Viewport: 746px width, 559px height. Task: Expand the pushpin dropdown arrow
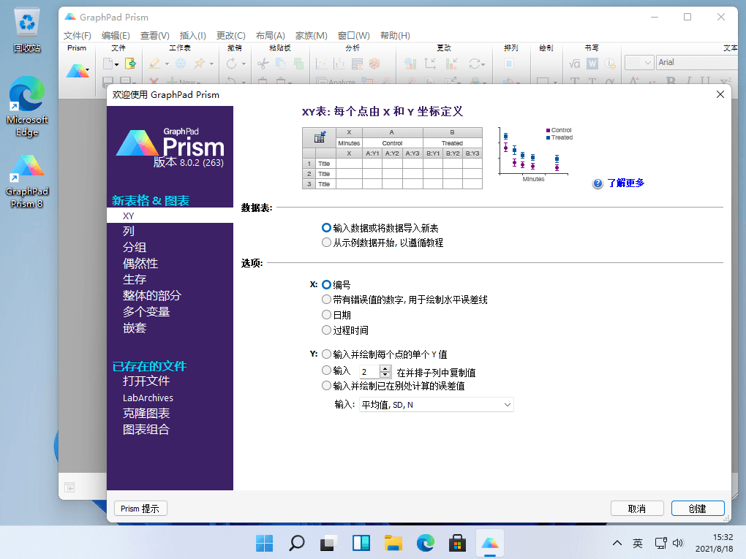click(211, 64)
